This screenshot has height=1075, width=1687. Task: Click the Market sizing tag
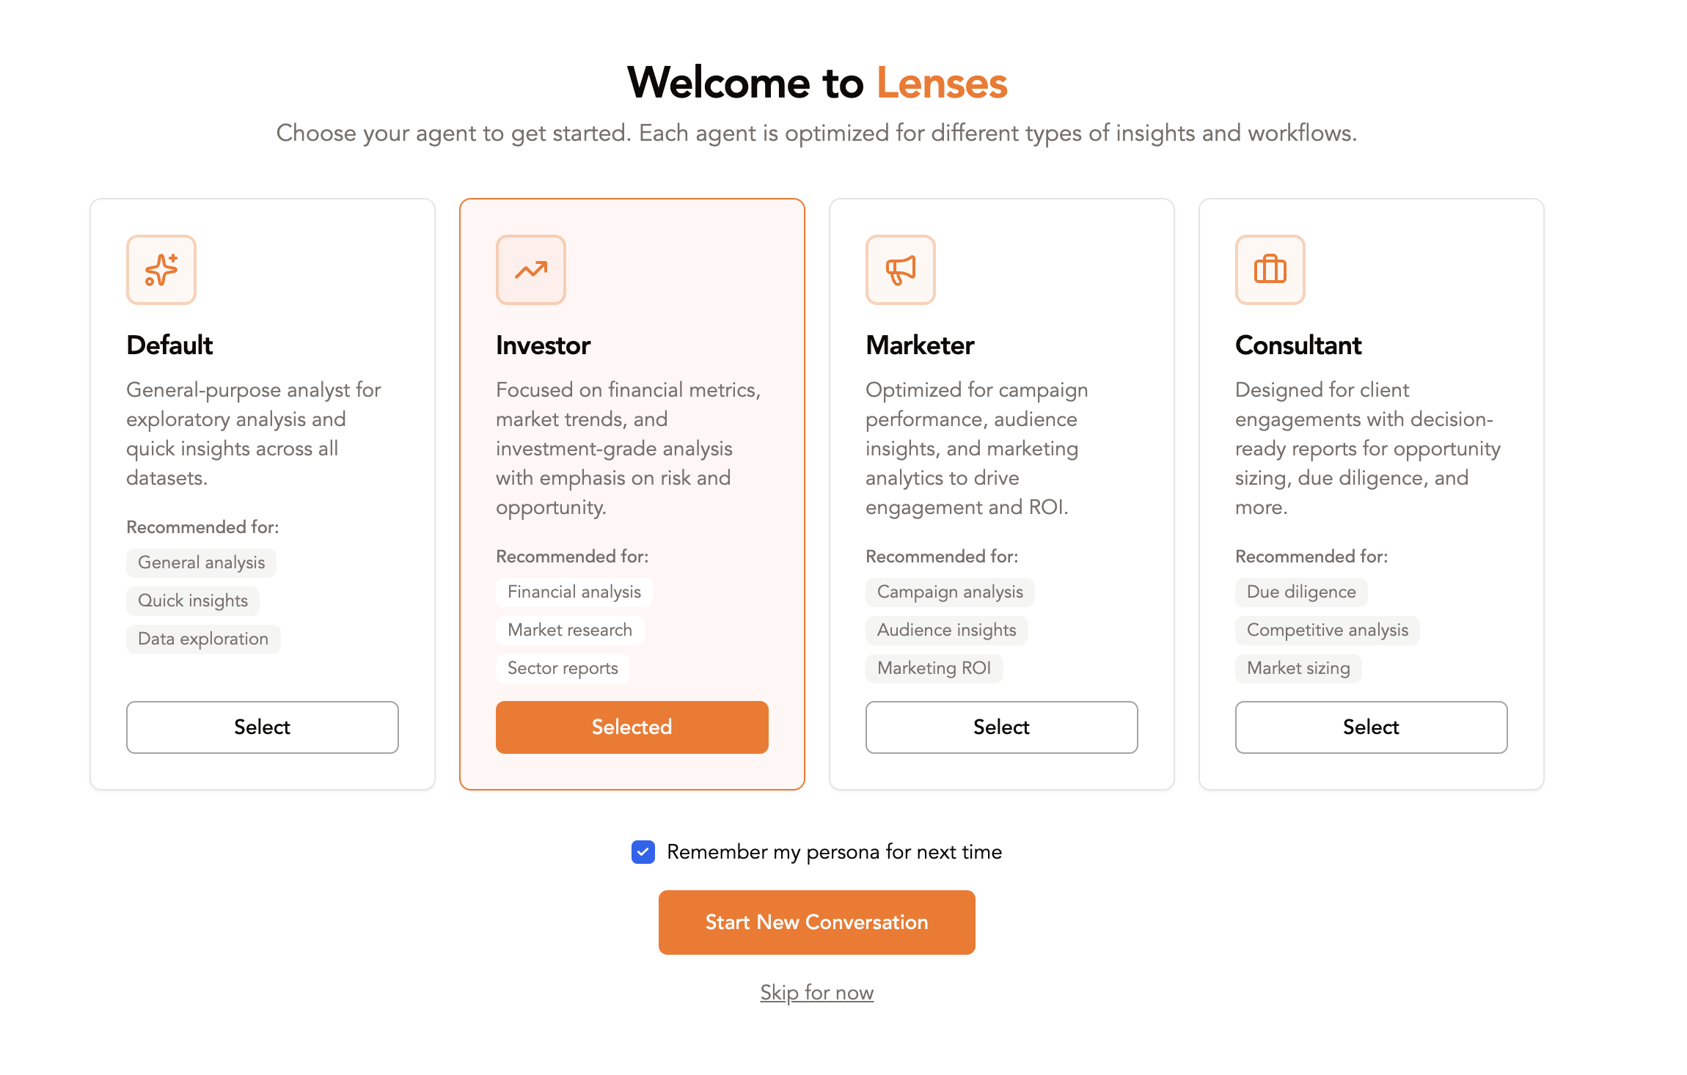click(x=1298, y=669)
